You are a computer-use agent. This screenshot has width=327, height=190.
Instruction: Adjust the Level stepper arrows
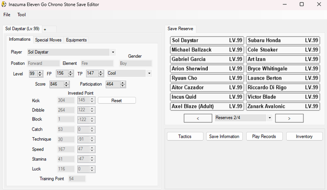pyautogui.click(x=40, y=74)
